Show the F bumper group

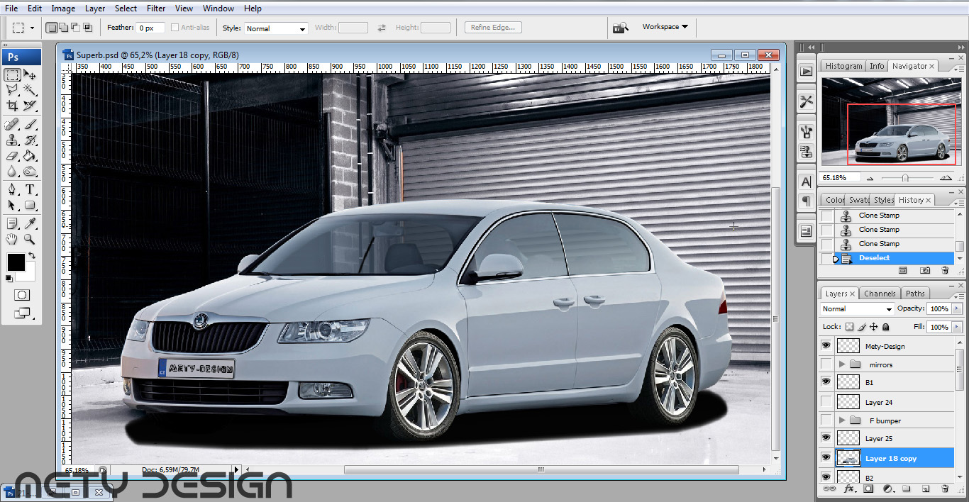pyautogui.click(x=826, y=420)
